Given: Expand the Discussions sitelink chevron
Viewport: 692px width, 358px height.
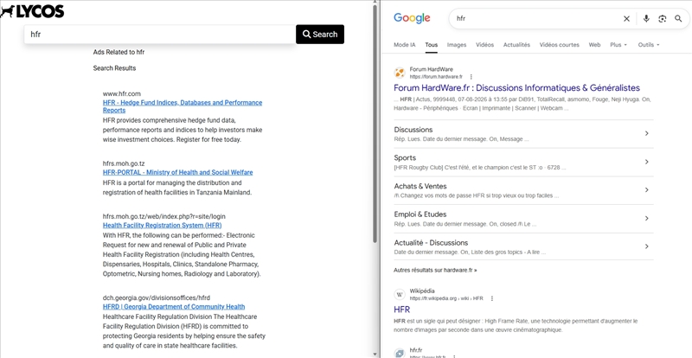Looking at the screenshot, I should point(646,133).
